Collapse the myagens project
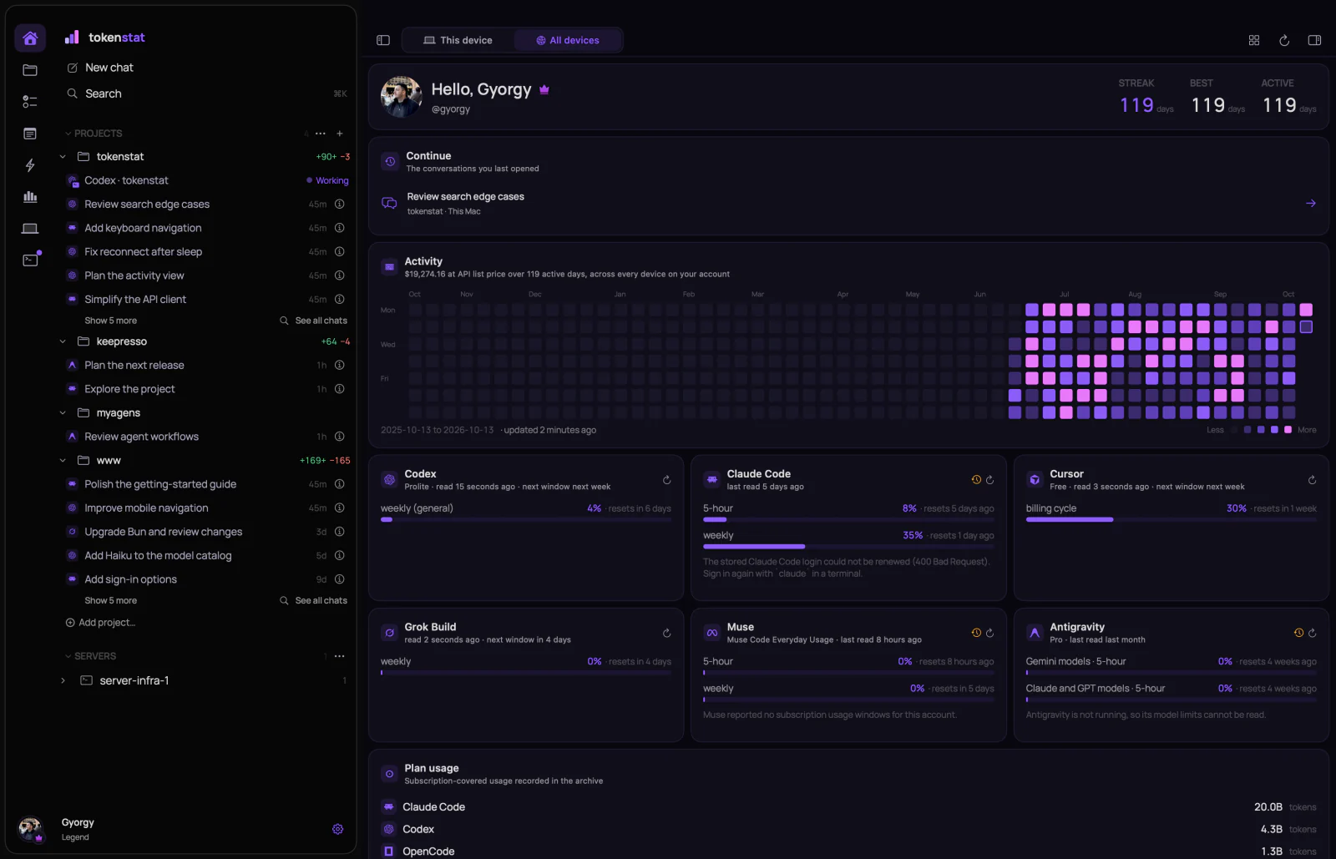The height and width of the screenshot is (859, 1336). 63,413
